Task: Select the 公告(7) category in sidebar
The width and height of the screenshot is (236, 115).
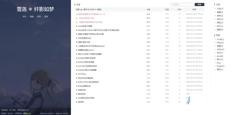Action: click(x=220, y=9)
